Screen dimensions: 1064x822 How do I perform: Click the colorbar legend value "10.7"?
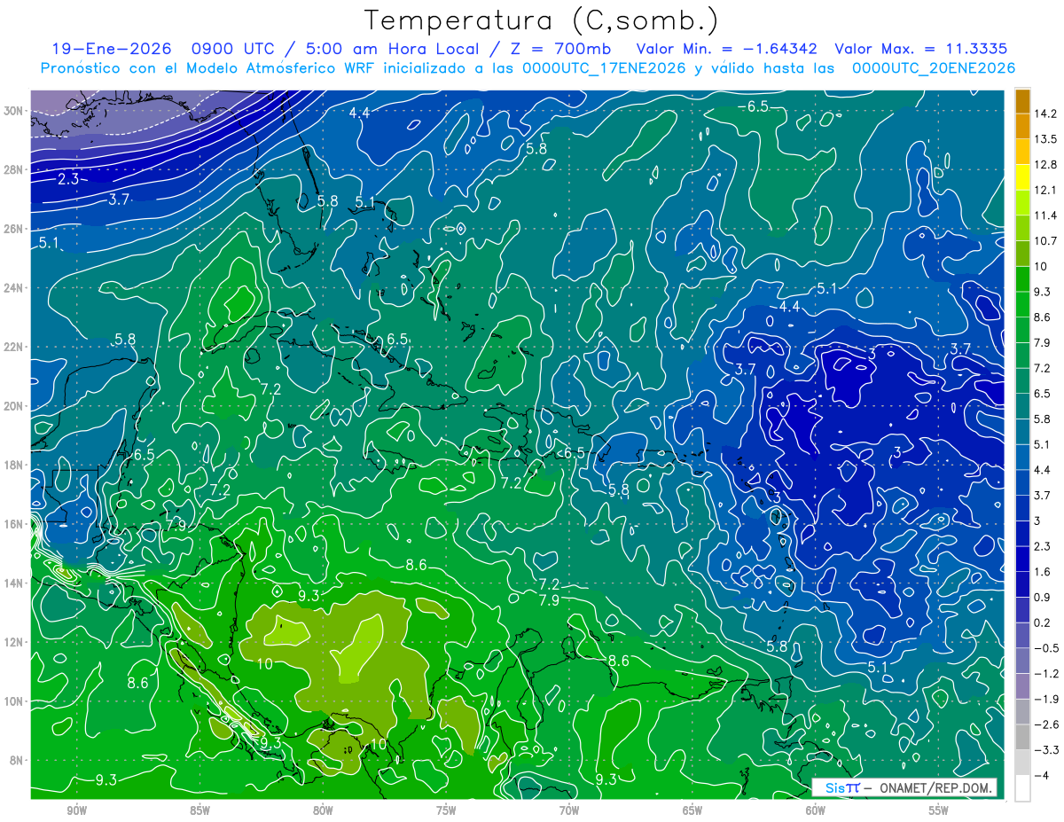pyautogui.click(x=1045, y=241)
